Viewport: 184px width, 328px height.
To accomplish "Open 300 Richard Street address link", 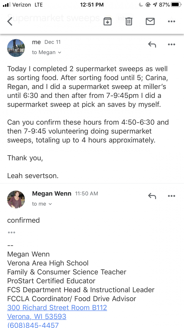I will point(57,307).
